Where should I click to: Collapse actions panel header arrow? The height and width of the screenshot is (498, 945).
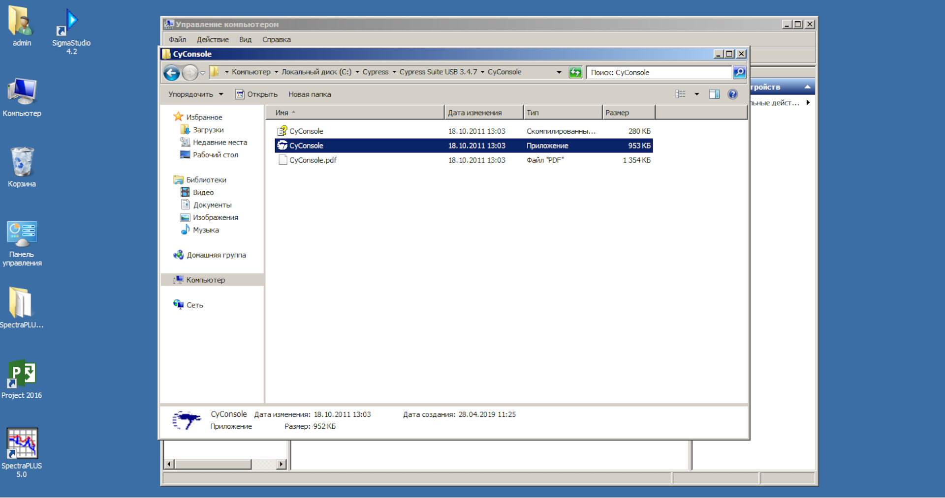tap(807, 87)
